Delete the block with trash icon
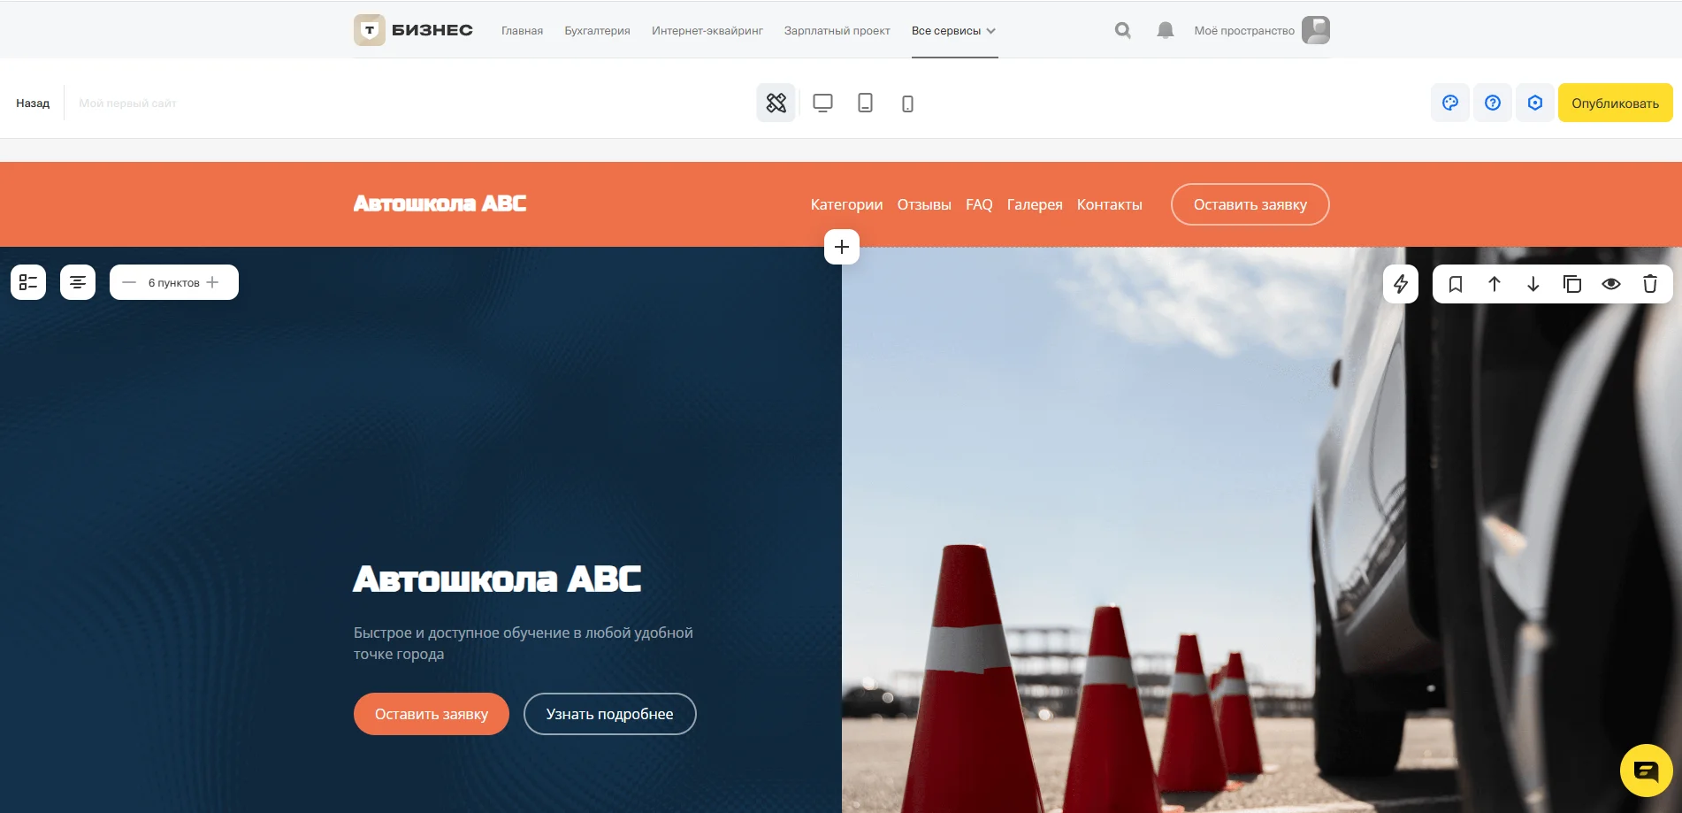The height and width of the screenshot is (813, 1682). pos(1650,284)
